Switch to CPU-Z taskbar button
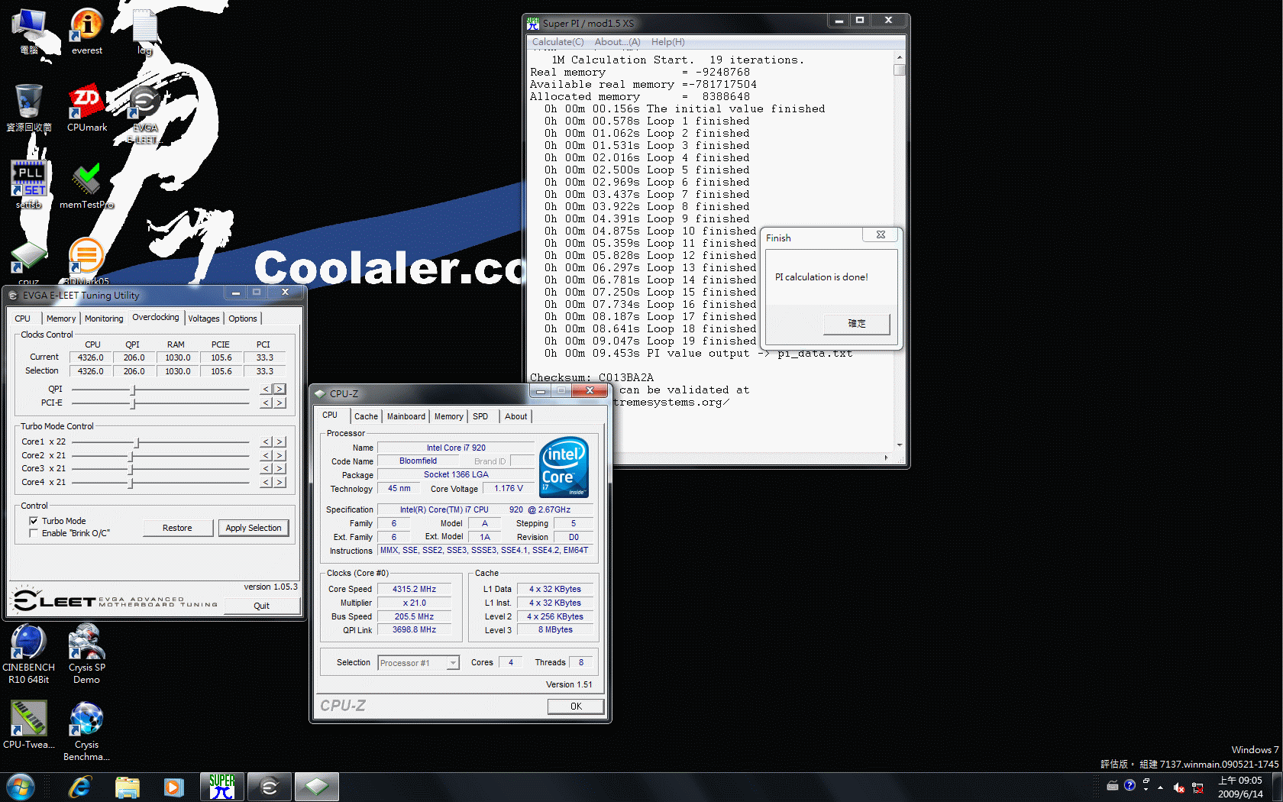 [x=317, y=787]
